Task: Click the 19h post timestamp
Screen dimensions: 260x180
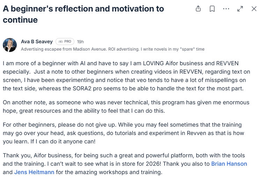Action: 80,42
